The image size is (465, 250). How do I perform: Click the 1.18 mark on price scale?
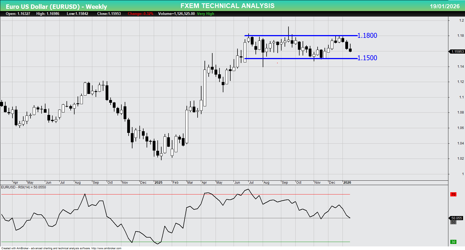(460, 35)
